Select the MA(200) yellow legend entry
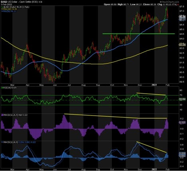 click(9, 9)
